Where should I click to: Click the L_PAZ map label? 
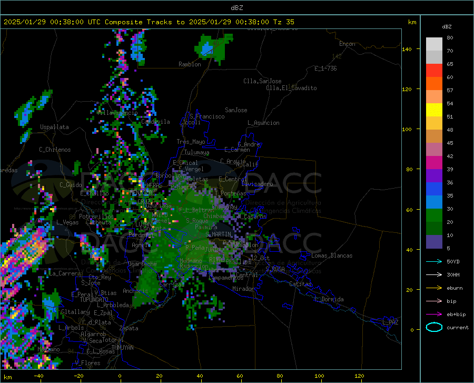pos(390,322)
